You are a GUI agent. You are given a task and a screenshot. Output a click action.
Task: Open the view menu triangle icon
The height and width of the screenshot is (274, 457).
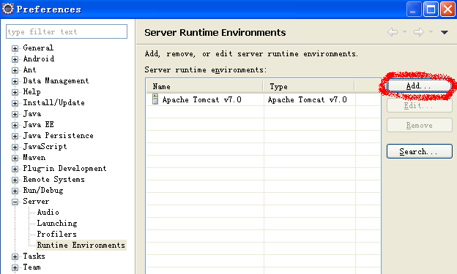click(444, 32)
